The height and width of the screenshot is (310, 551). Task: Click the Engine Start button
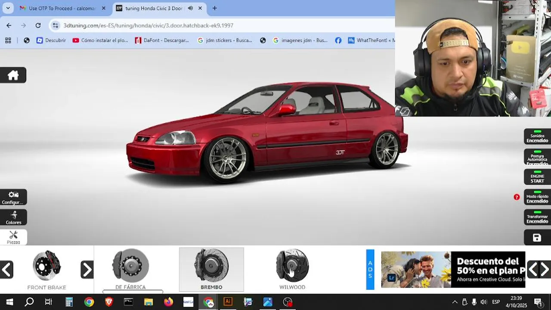pos(537,177)
